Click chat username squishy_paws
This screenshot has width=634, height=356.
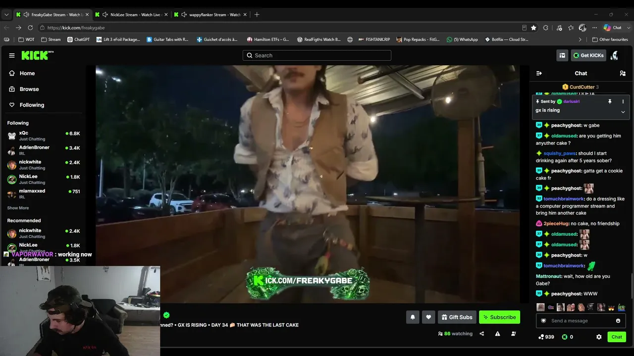(x=560, y=153)
